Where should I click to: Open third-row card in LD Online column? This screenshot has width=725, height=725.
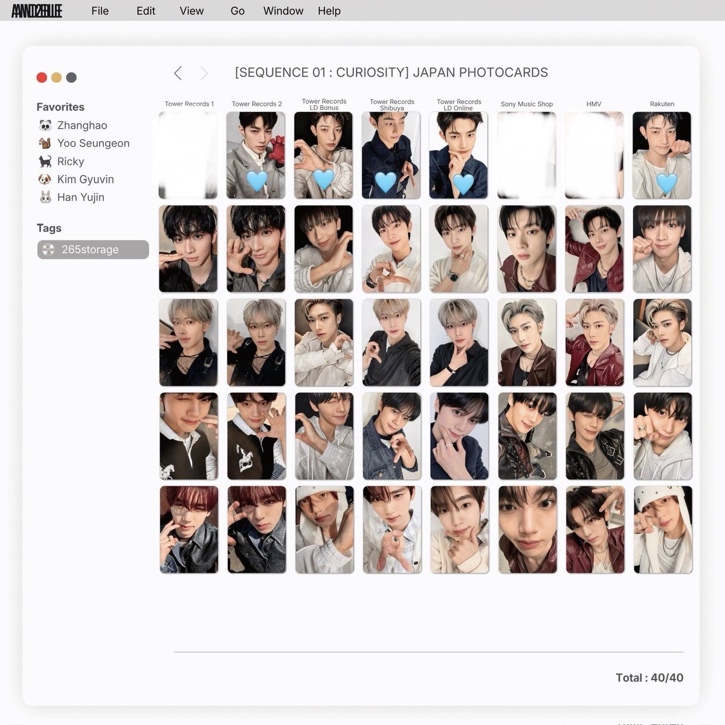[x=459, y=343]
